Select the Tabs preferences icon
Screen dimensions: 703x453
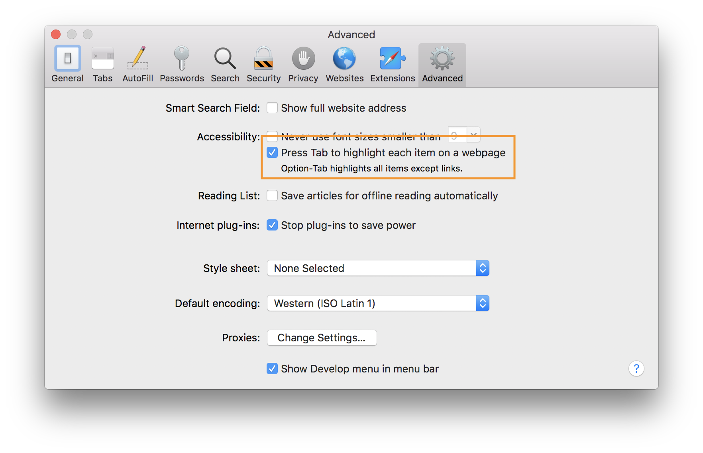(102, 64)
